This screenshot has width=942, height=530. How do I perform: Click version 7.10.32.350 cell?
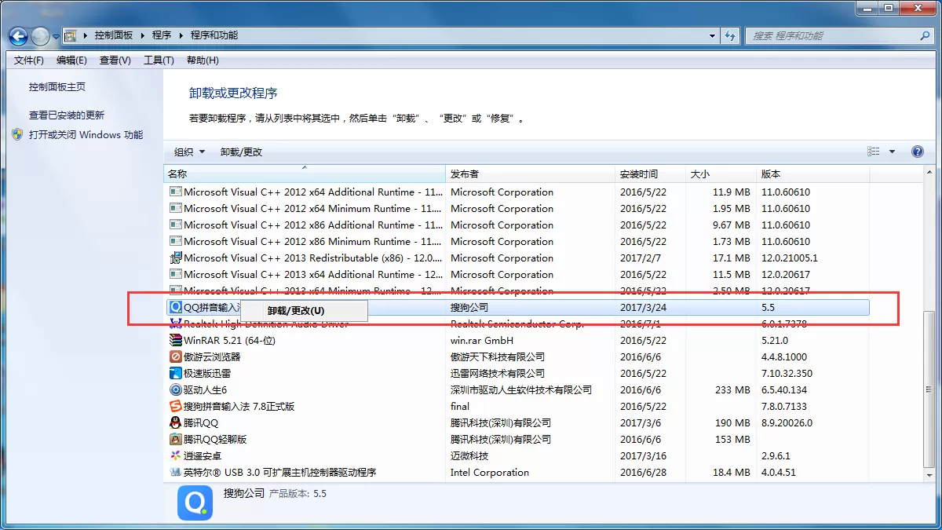click(x=787, y=374)
